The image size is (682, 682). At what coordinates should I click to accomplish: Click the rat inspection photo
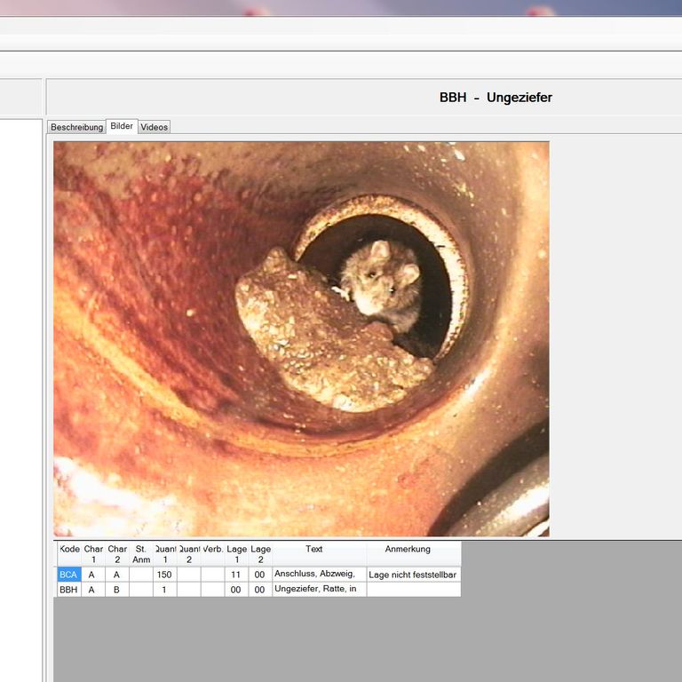(x=301, y=338)
